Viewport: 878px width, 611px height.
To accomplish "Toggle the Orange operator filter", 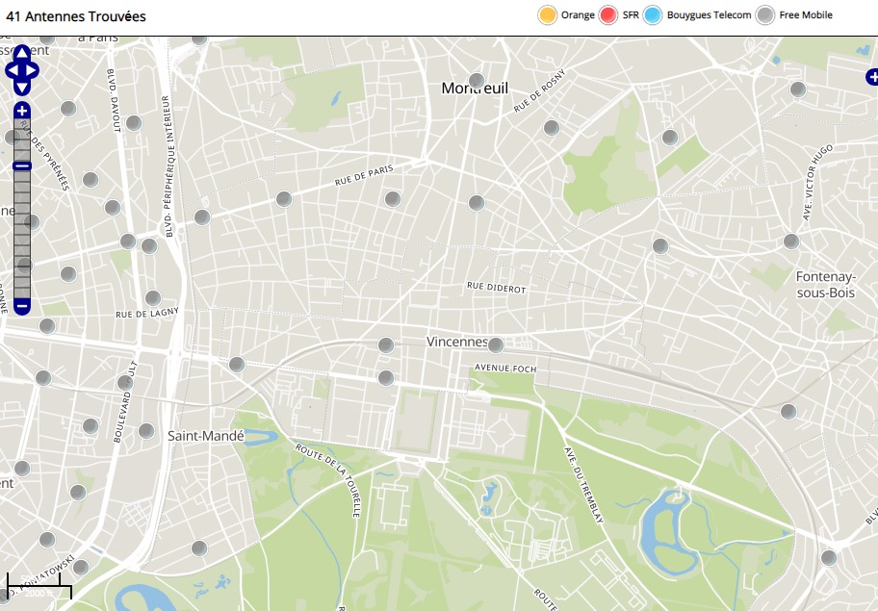I will click(x=547, y=15).
